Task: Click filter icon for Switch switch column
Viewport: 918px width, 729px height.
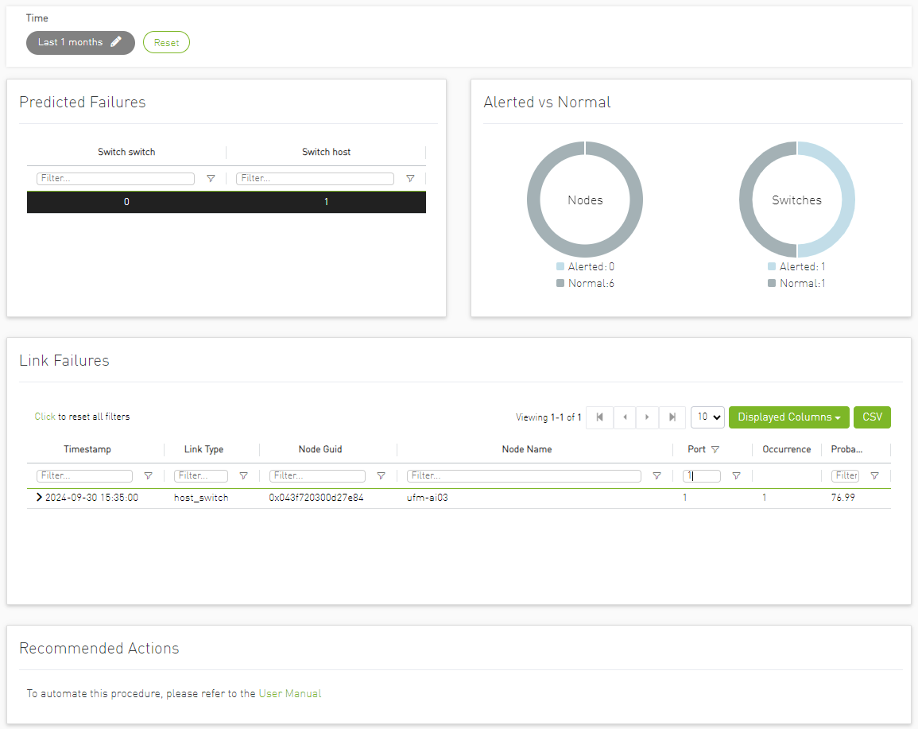Action: [x=211, y=179]
